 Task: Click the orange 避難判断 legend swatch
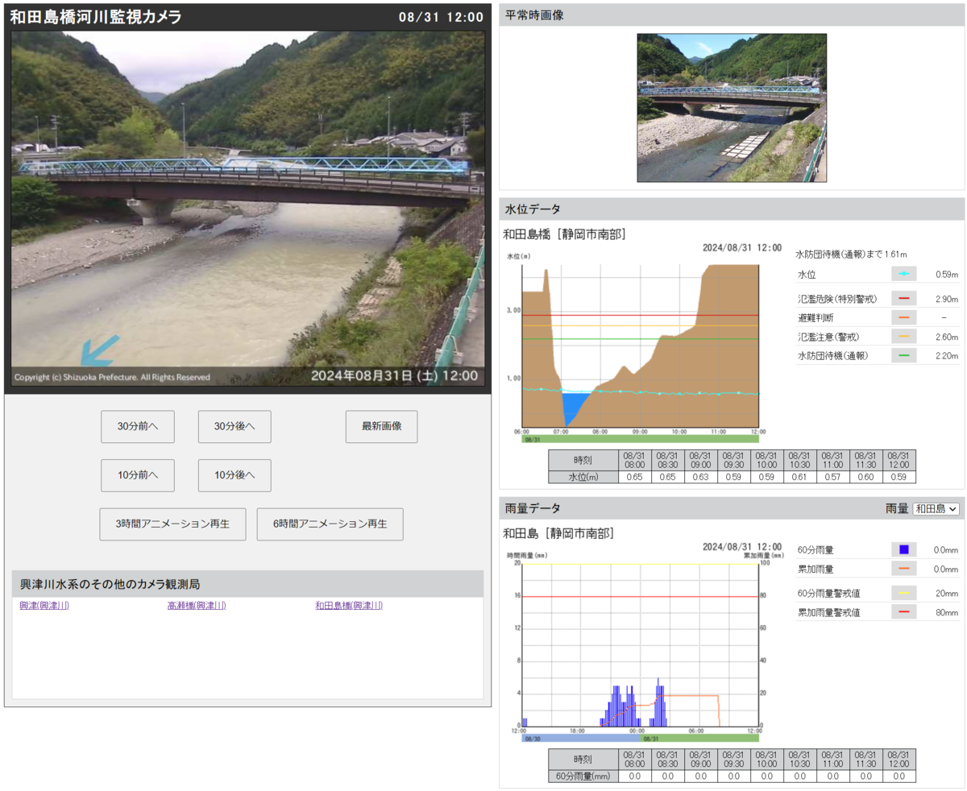903,317
